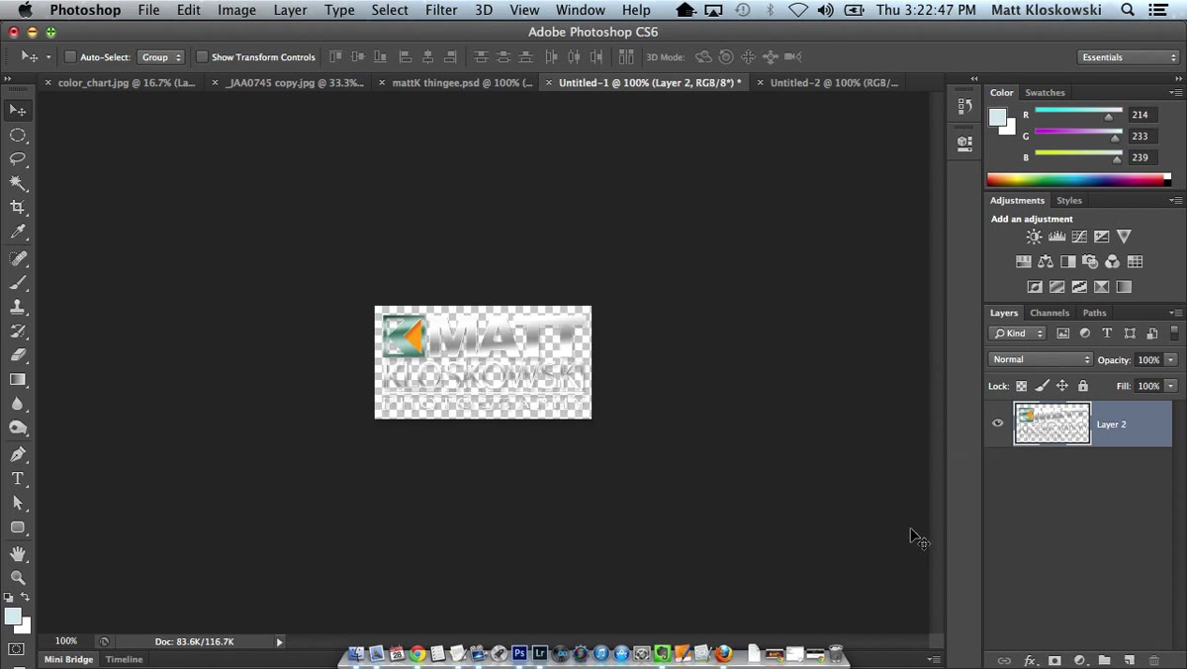This screenshot has width=1187, height=669.
Task: Select the Move tool in the toolbox
Action: point(18,110)
